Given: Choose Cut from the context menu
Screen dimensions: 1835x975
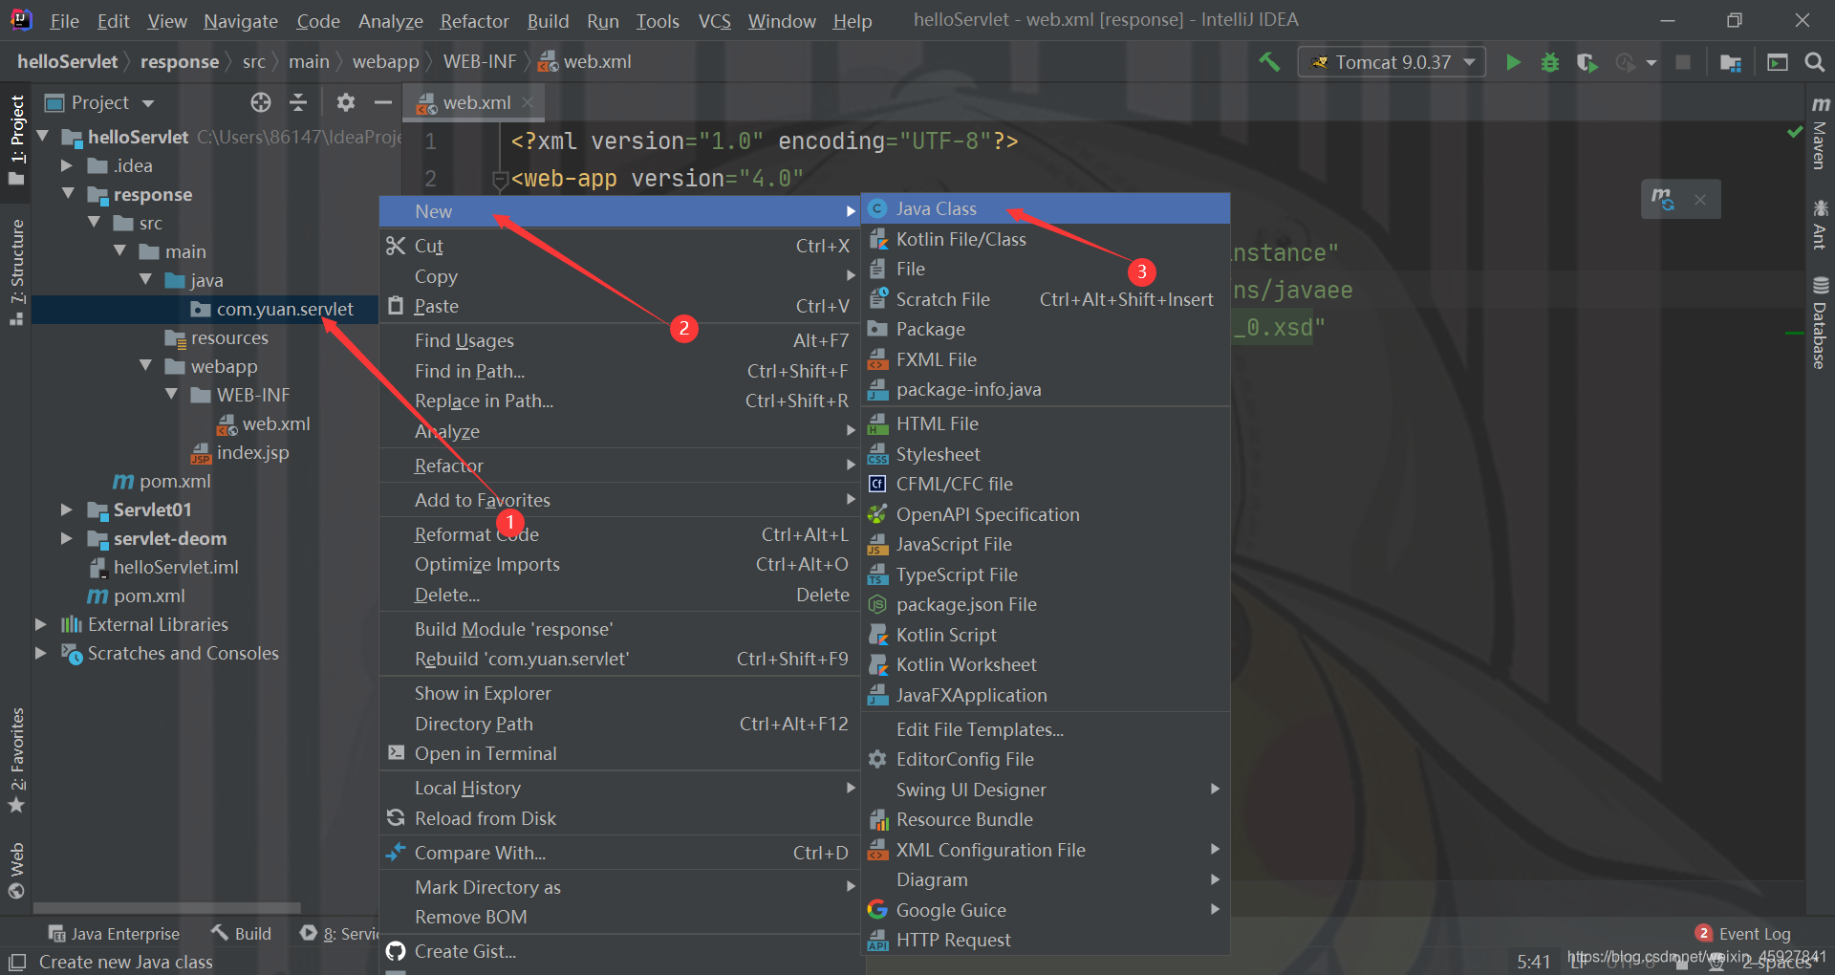Looking at the screenshot, I should click(620, 246).
